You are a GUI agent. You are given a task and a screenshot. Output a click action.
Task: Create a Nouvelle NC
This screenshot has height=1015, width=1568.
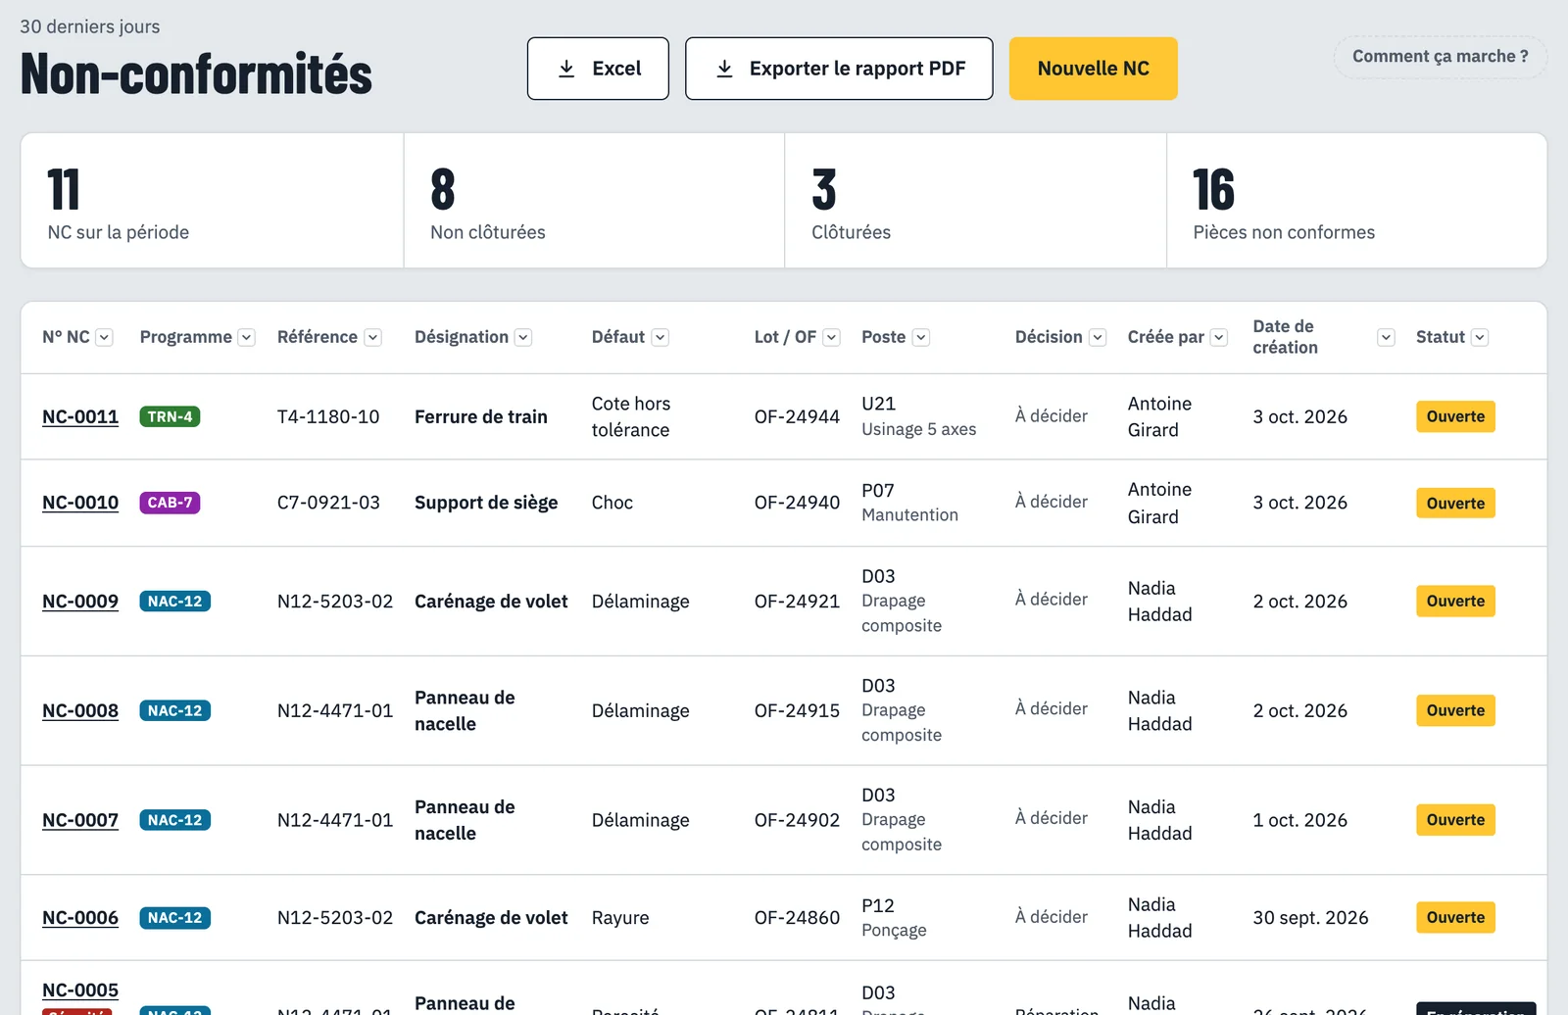(1094, 69)
